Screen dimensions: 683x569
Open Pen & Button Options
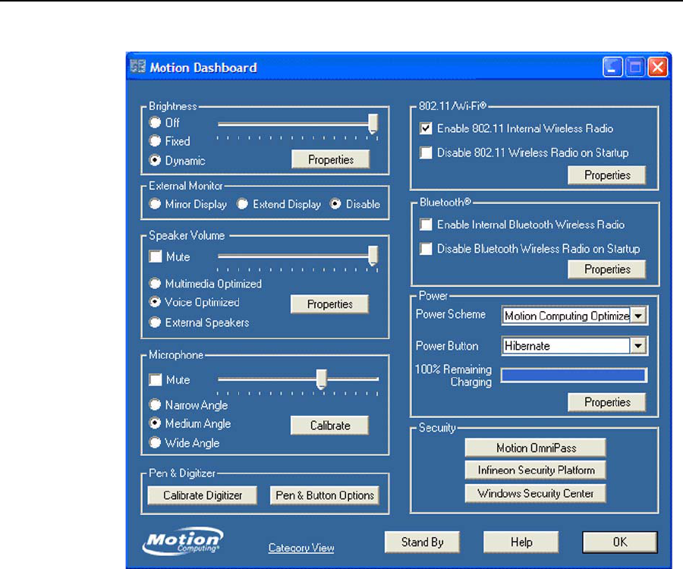(325, 495)
